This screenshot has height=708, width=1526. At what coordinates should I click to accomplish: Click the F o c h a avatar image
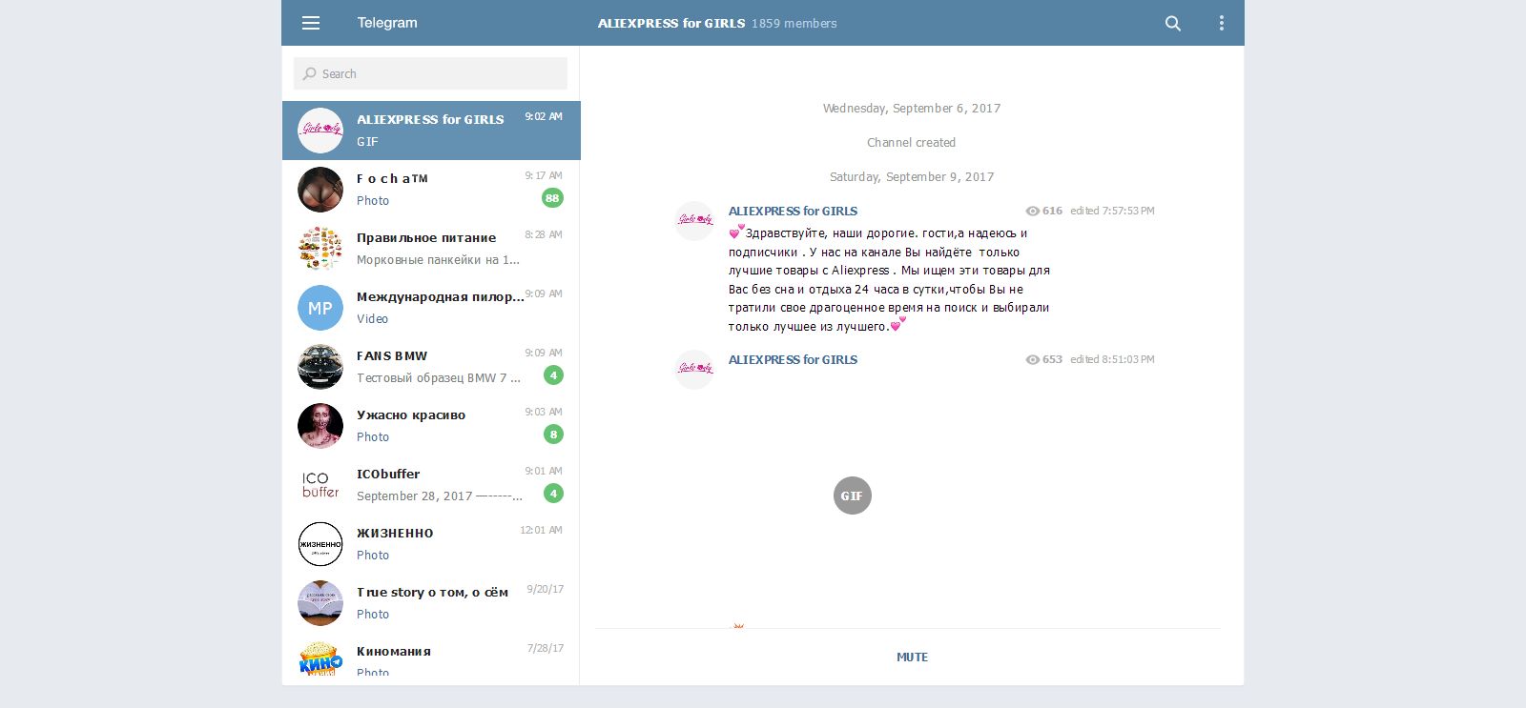click(320, 190)
